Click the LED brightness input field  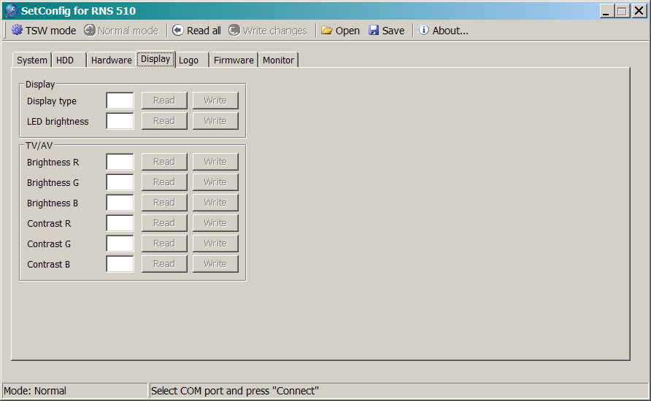(x=120, y=121)
